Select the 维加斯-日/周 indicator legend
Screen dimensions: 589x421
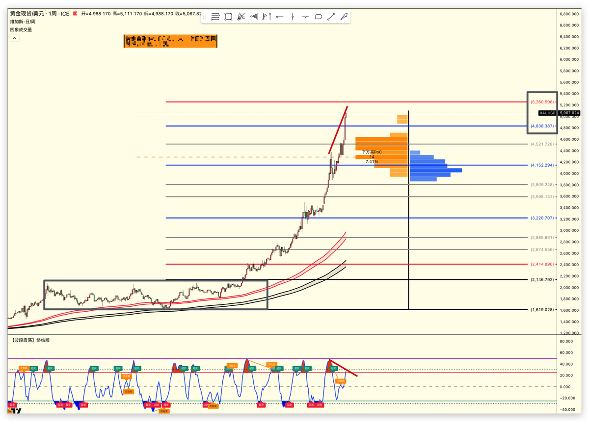[23, 22]
